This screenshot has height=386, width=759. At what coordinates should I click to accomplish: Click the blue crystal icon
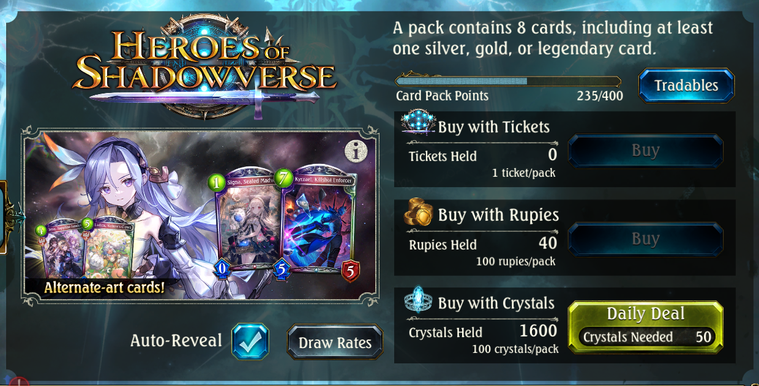point(419,300)
